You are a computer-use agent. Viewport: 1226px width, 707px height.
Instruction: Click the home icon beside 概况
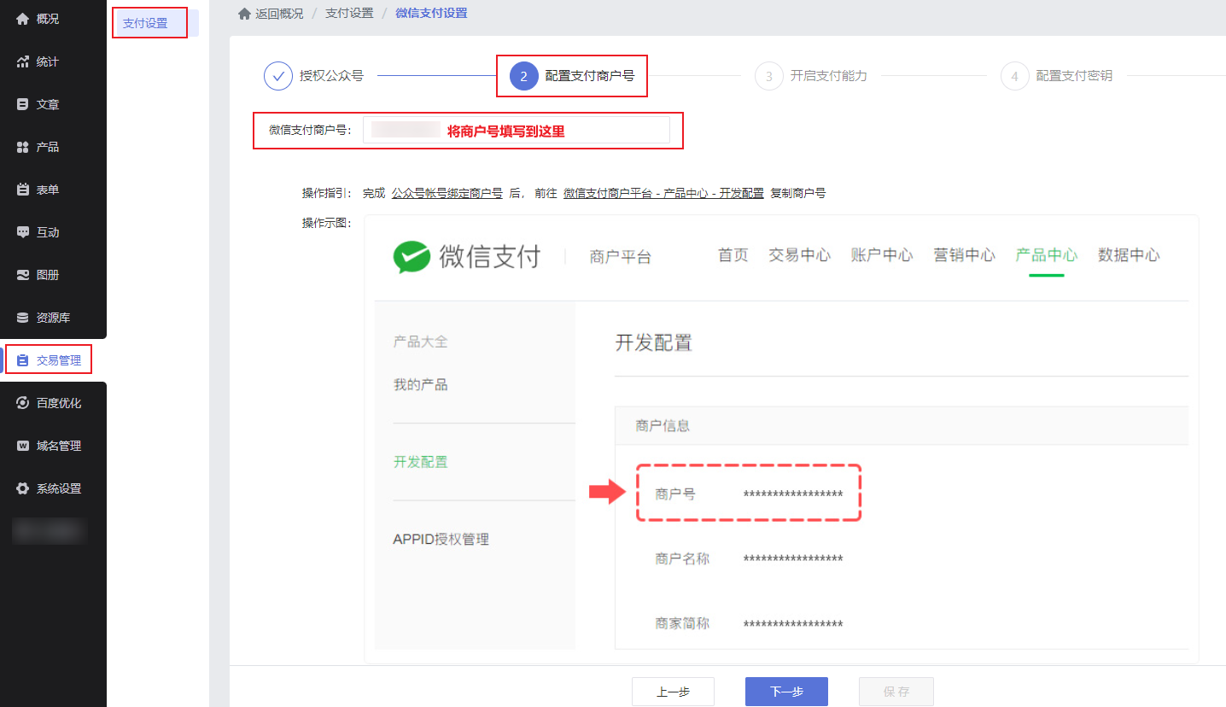click(23, 19)
